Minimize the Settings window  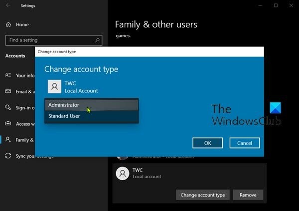pos(260,5)
